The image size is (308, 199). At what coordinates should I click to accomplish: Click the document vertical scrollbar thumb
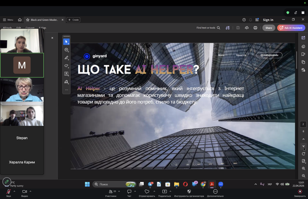[297, 60]
